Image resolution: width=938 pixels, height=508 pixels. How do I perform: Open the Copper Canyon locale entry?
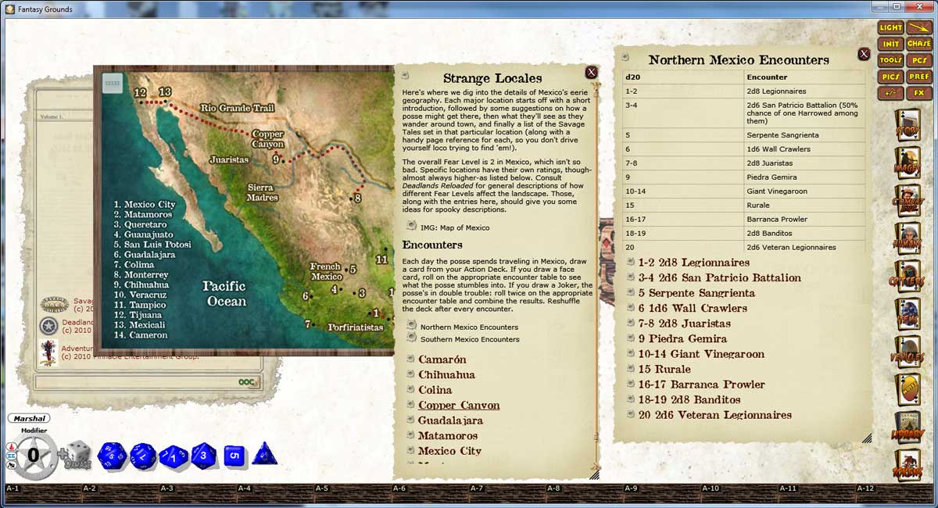pos(458,405)
